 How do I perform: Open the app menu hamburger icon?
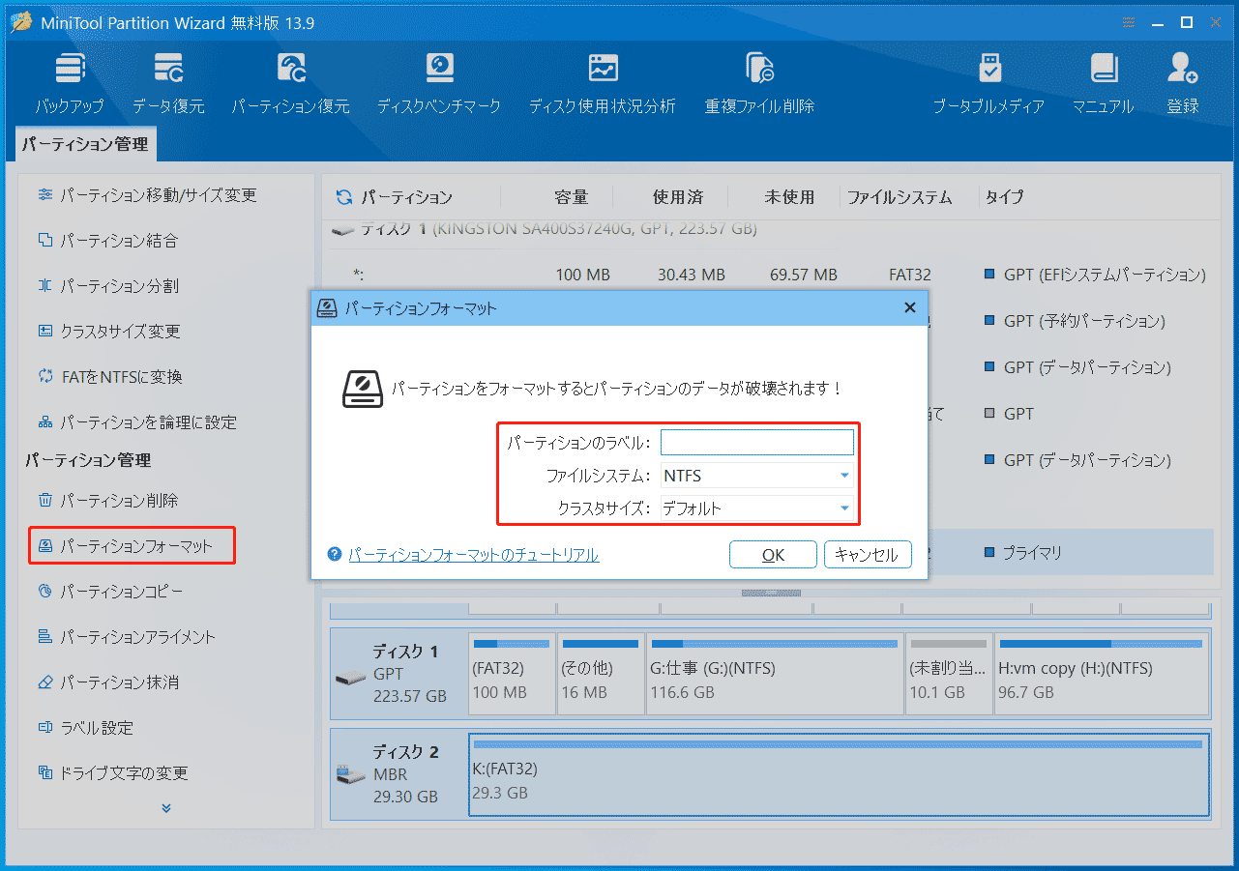coord(1130,22)
